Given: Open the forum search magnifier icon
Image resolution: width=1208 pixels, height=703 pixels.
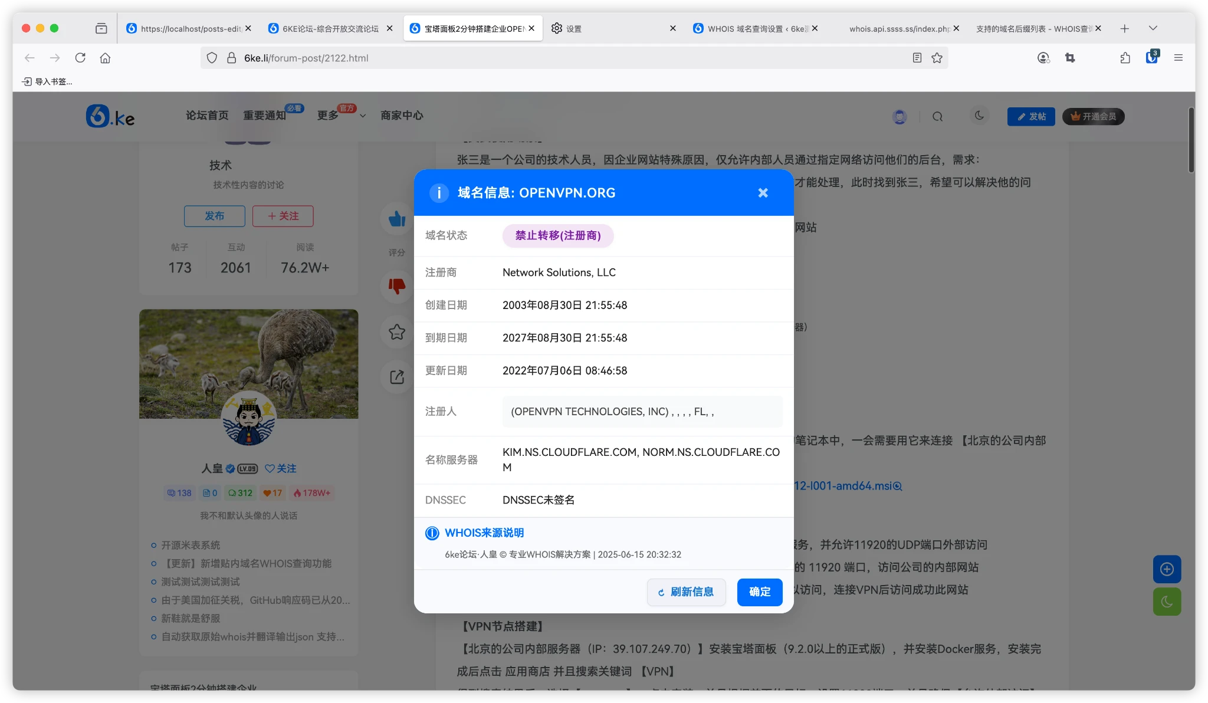Looking at the screenshot, I should click(x=937, y=117).
